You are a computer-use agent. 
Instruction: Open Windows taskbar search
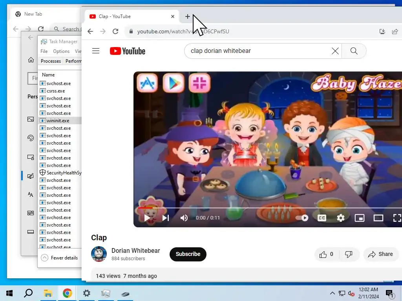[28, 293]
